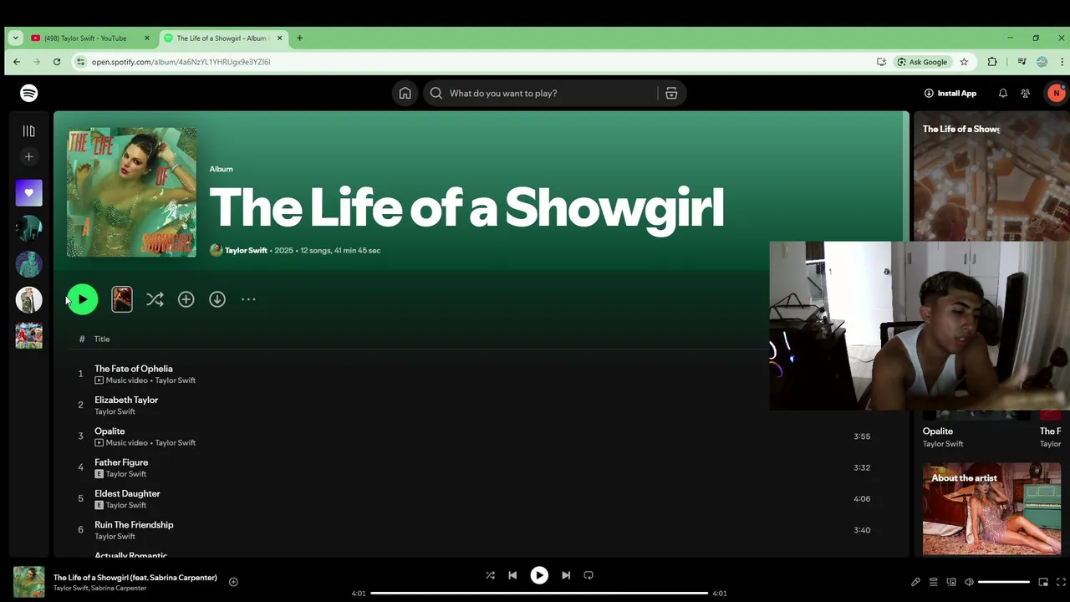Click the Install App button
Viewport: 1070px width, 602px height.
tap(950, 93)
